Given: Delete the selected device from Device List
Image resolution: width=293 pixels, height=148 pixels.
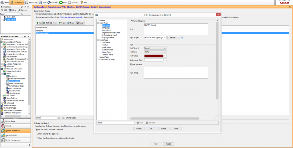Looking at the screenshot, I should pyautogui.click(x=12, y=10).
